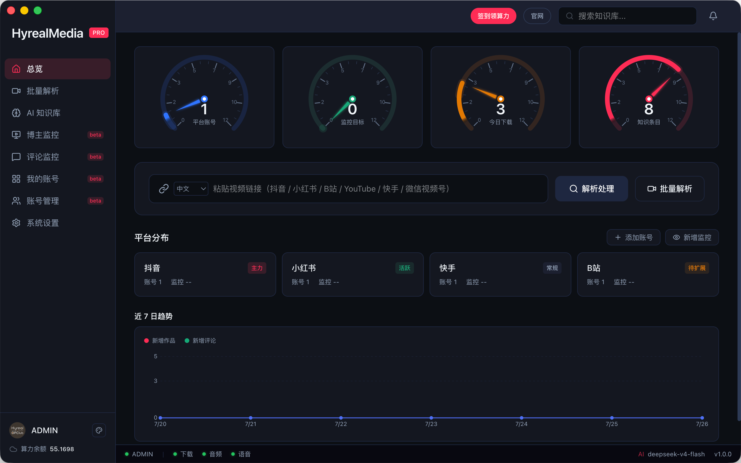
Task: Expand the 中文 language dropdown
Action: 191,189
